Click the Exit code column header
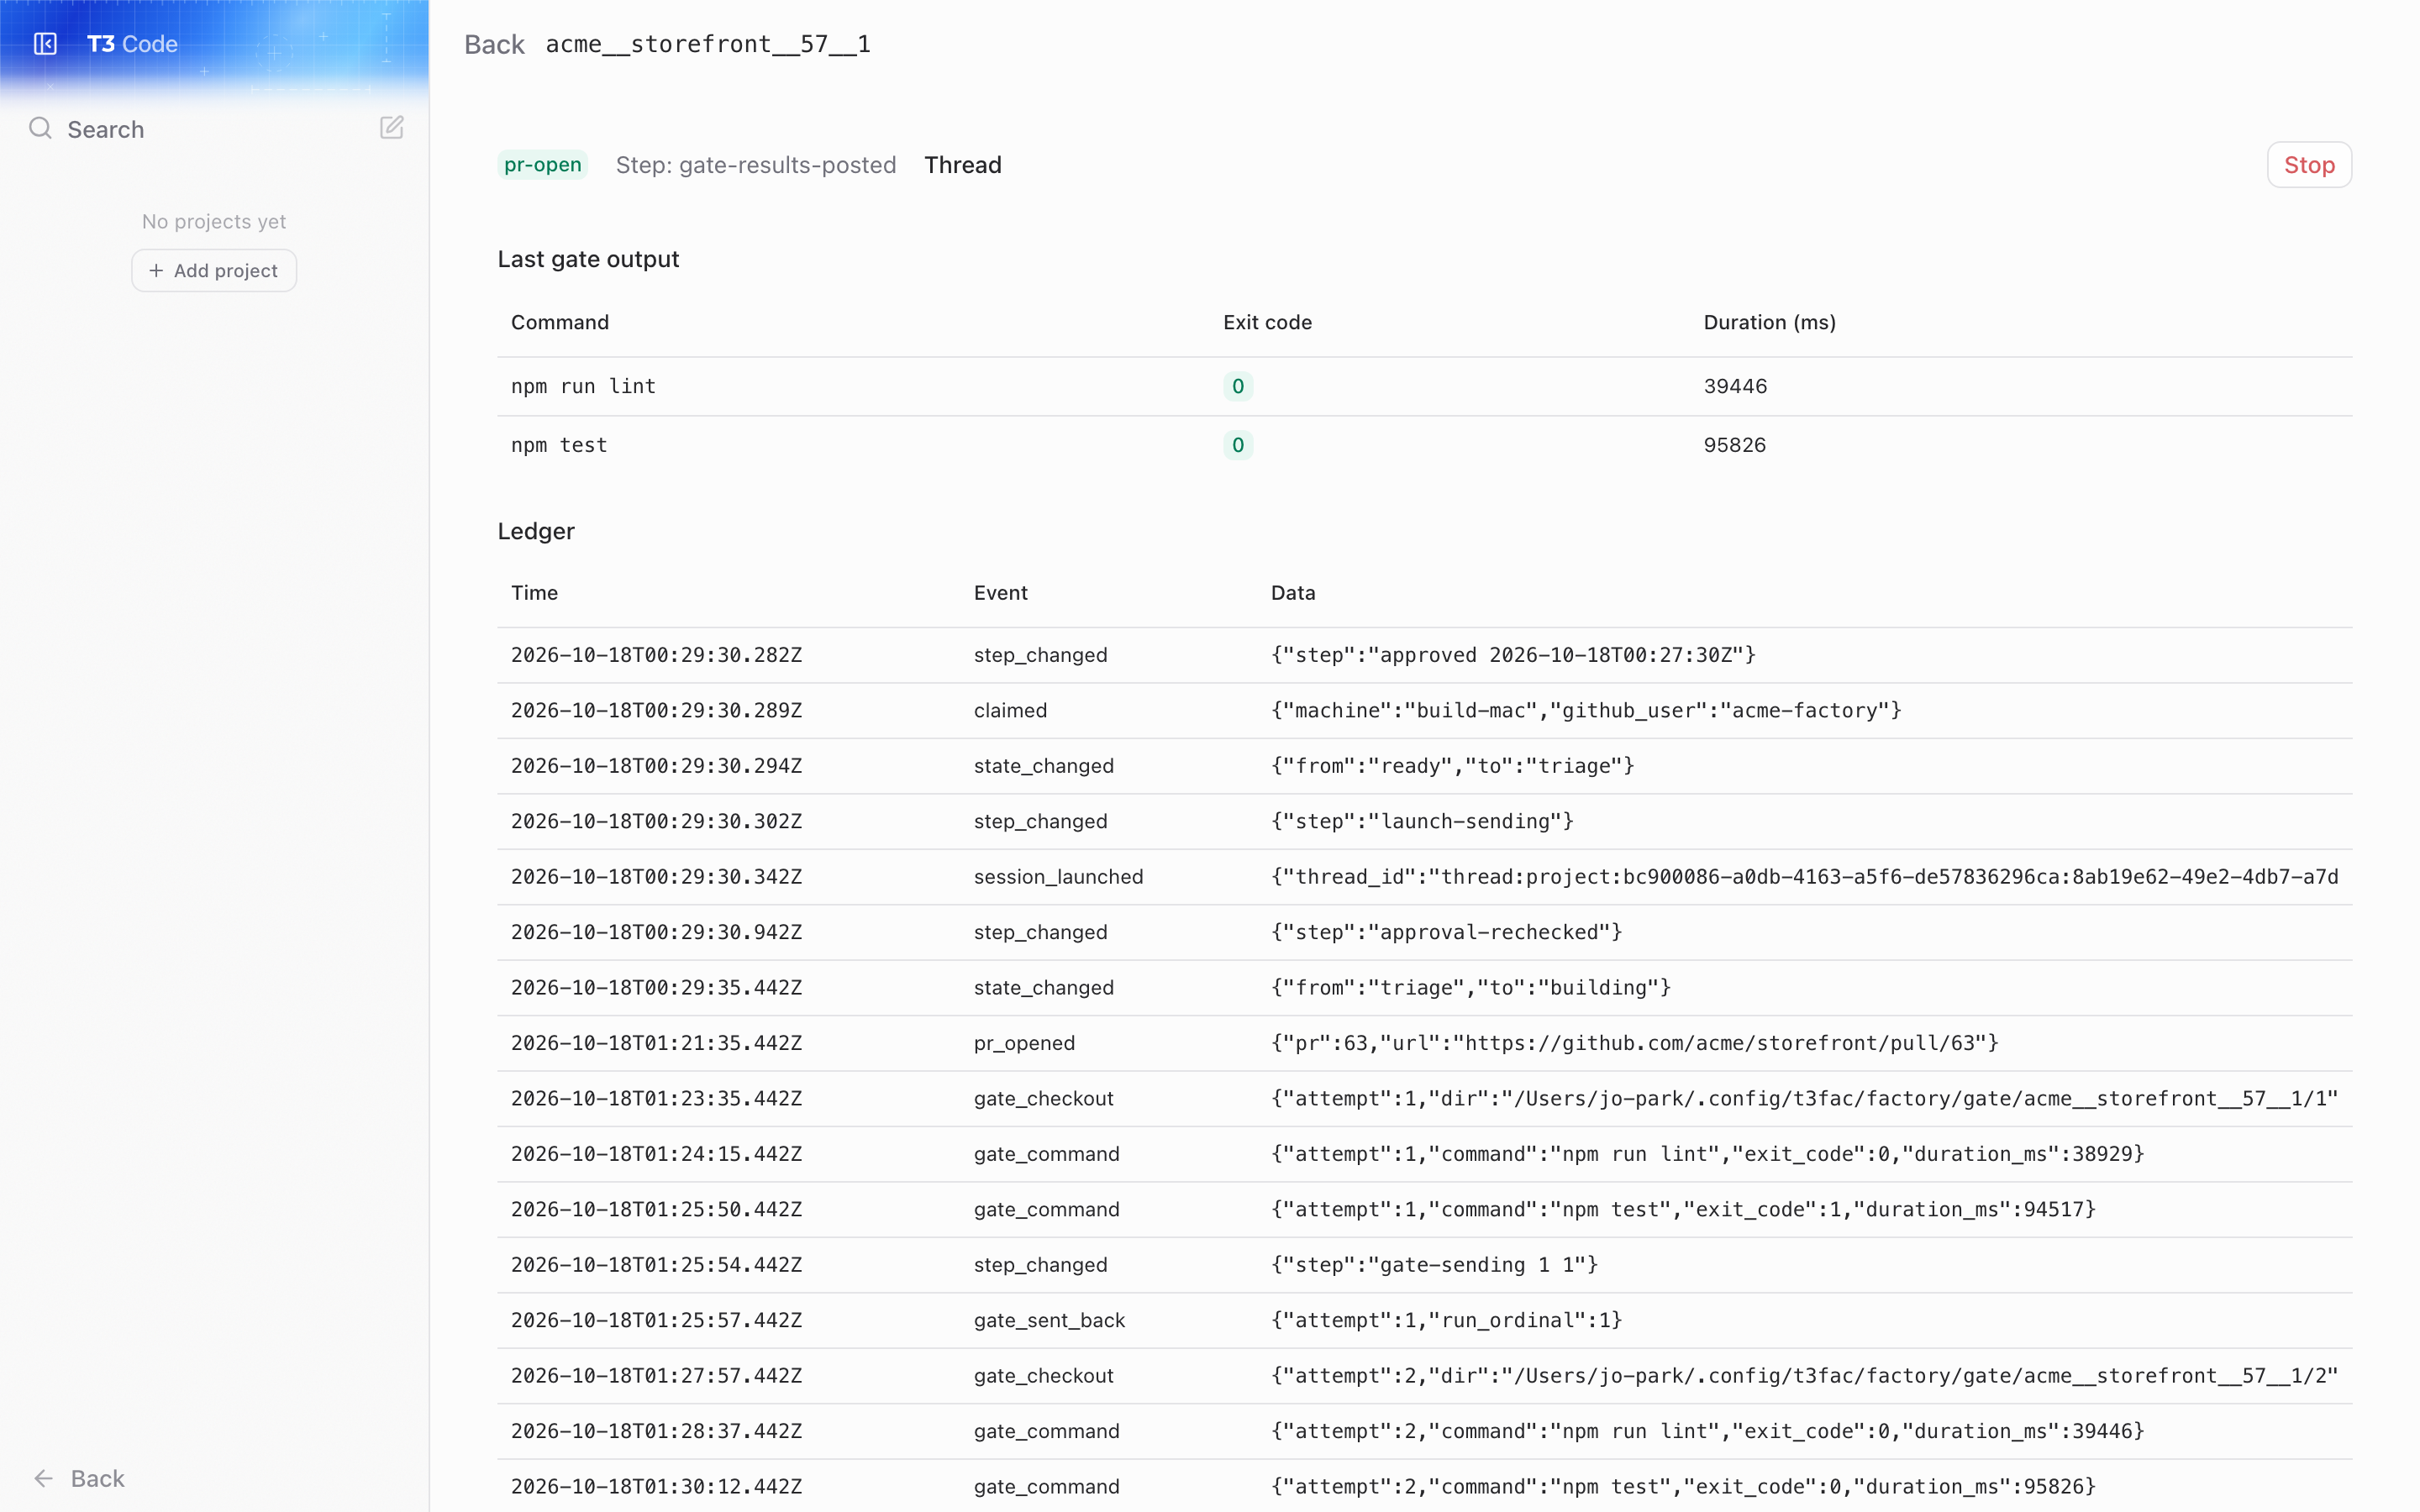 coord(1267,322)
